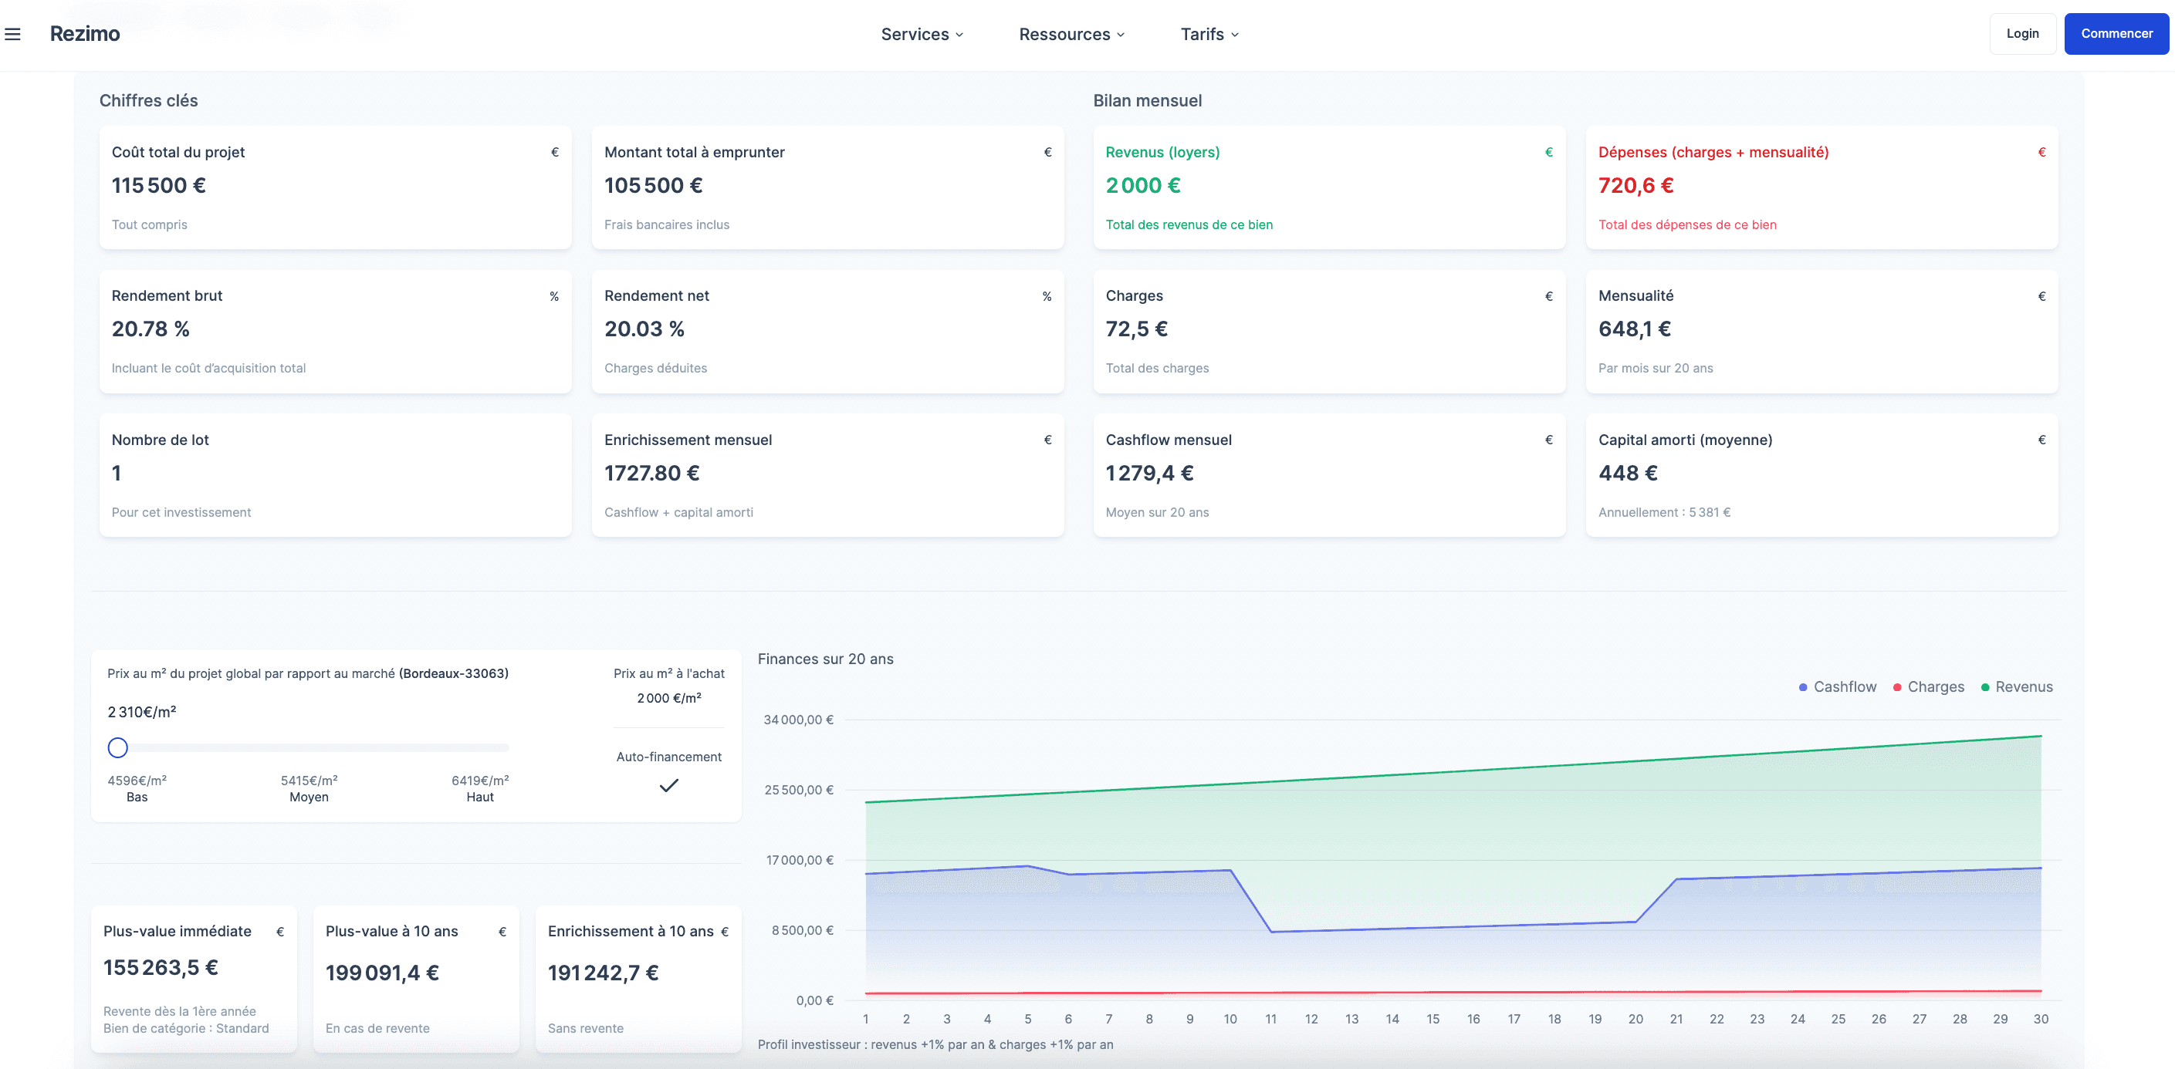Click Bien de catégorie : Standard text
Image resolution: width=2175 pixels, height=1069 pixels.
(x=186, y=1028)
